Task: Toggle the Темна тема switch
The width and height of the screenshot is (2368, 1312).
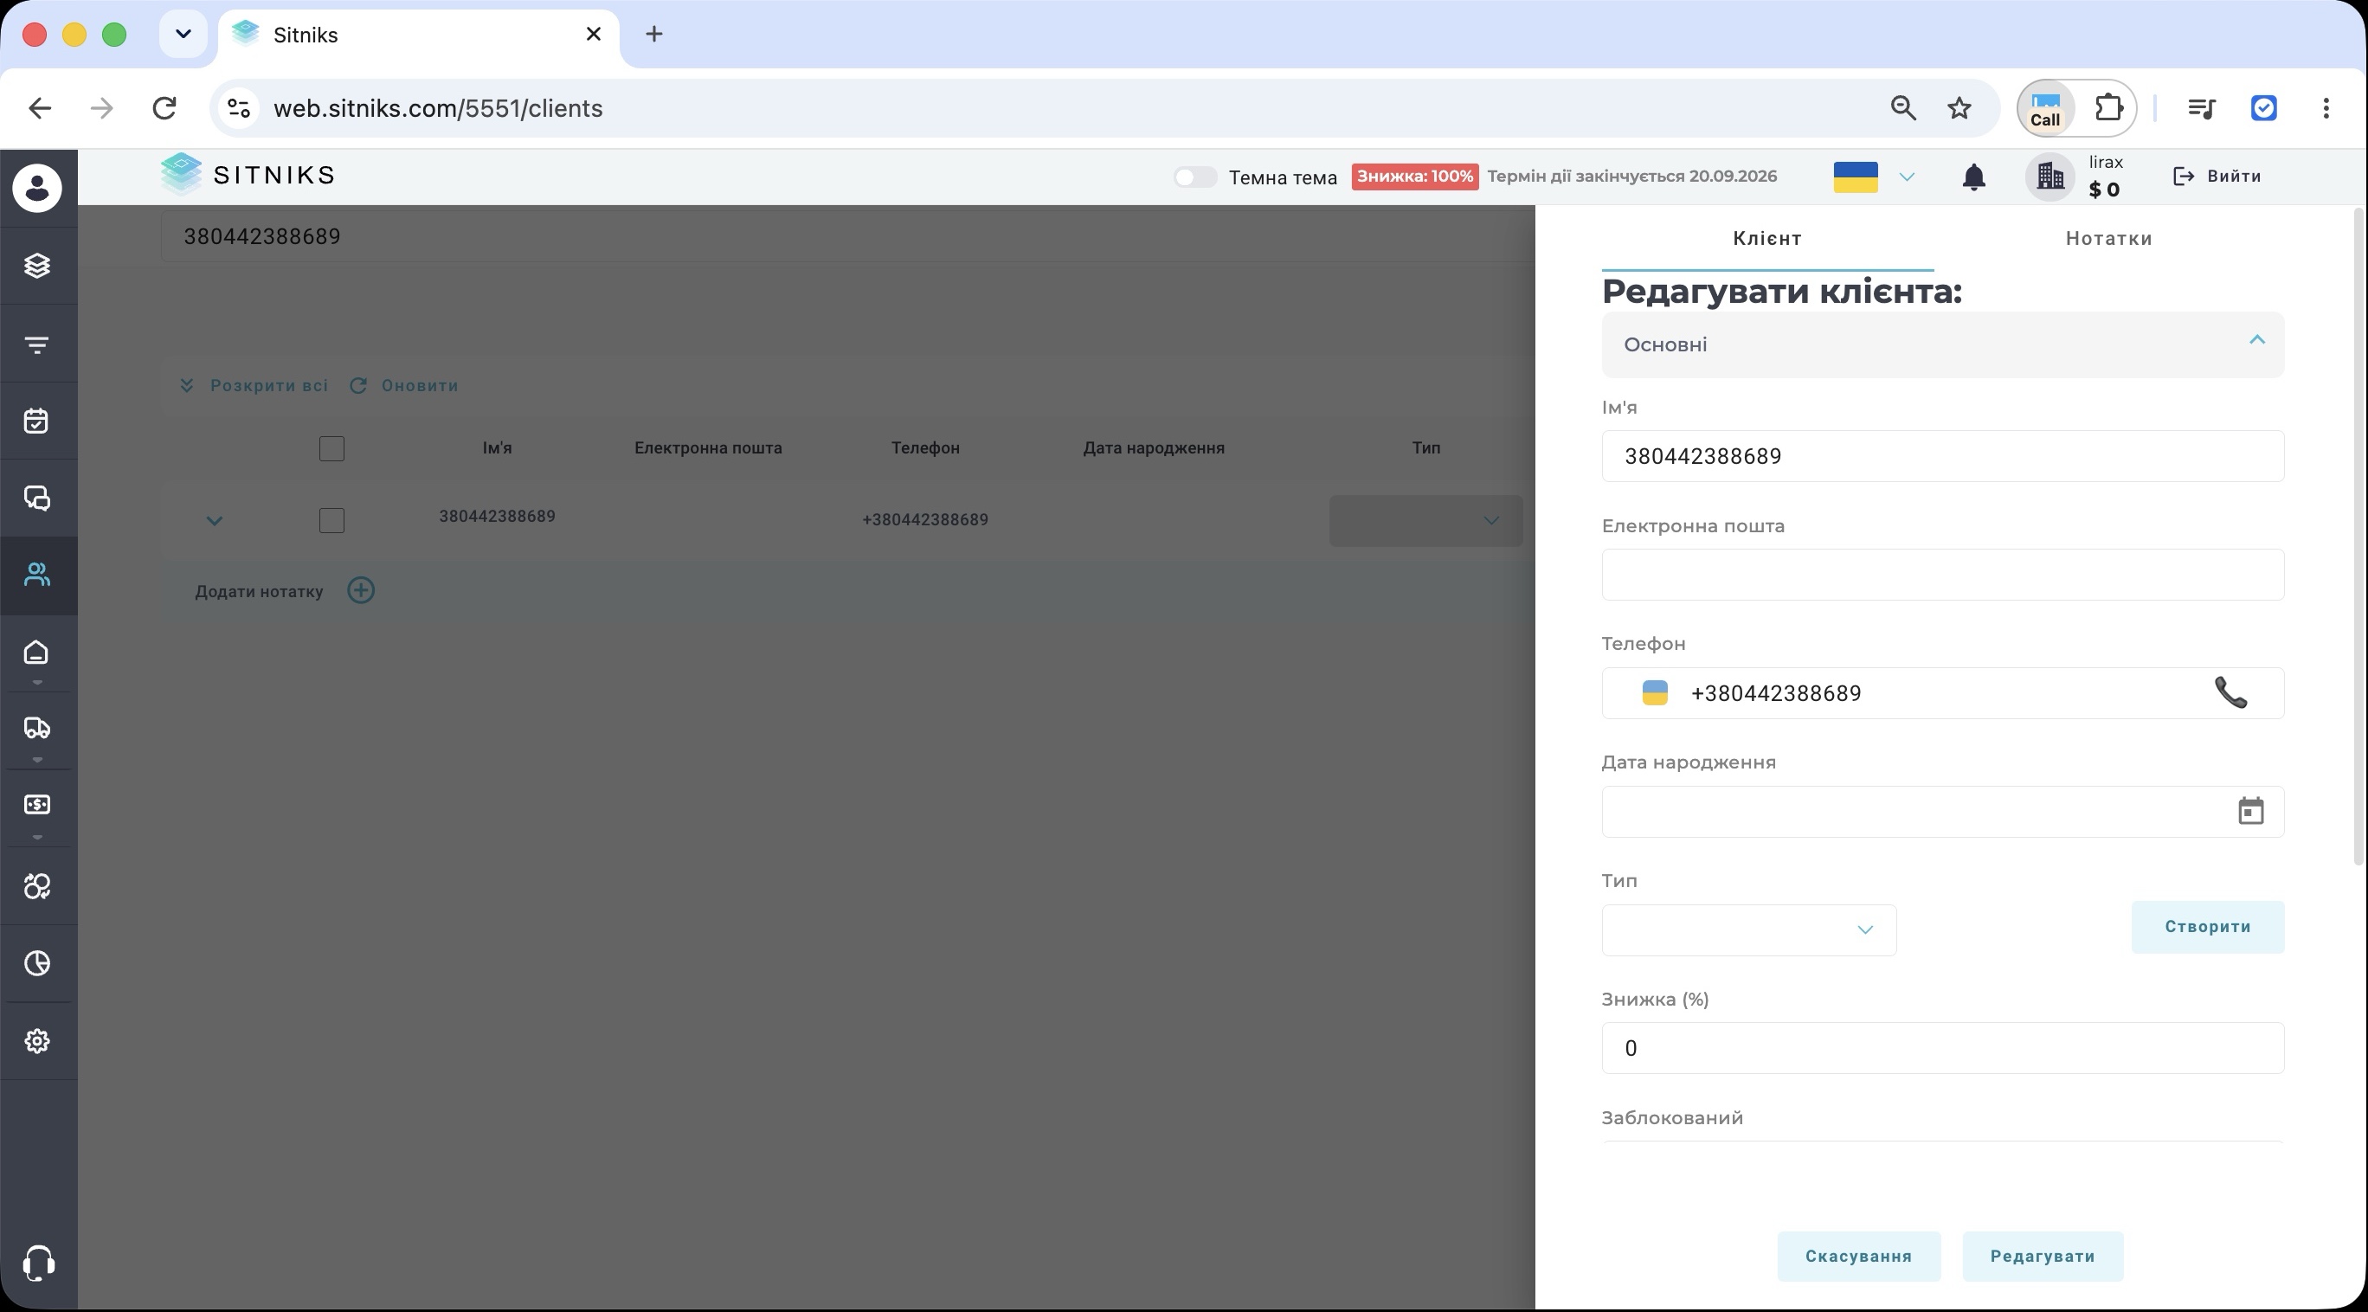Action: (x=1195, y=177)
